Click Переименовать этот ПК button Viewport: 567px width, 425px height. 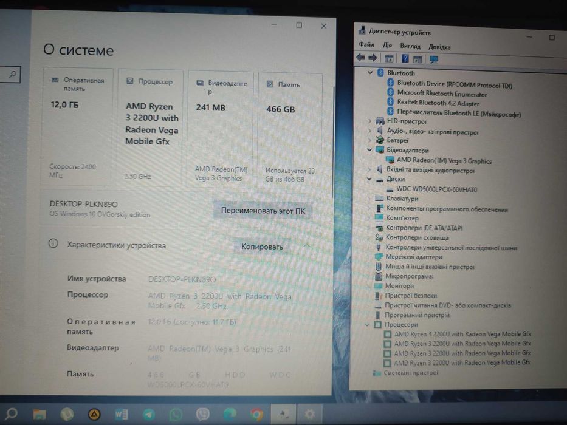pyautogui.click(x=263, y=211)
